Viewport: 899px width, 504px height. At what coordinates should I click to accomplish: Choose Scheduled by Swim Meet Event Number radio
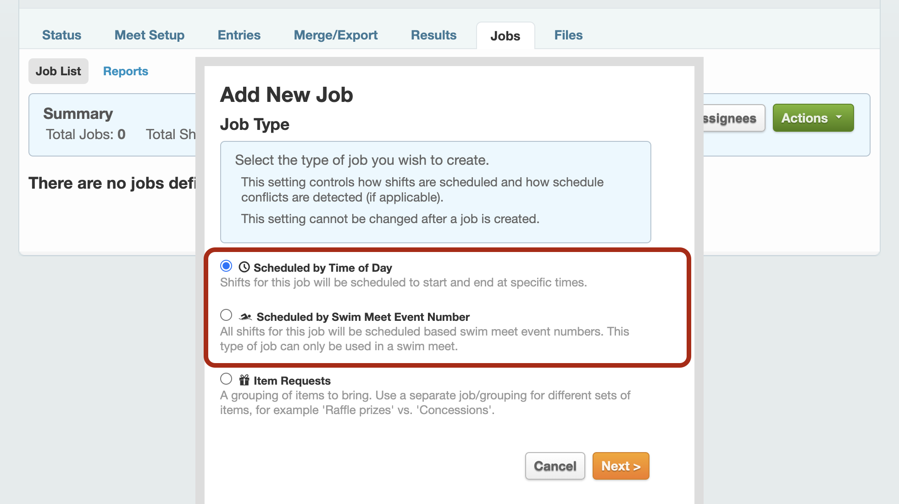[x=226, y=315]
